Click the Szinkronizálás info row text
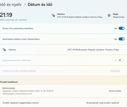Image resolution: width=127 pixels, height=107 pixels. tap(28, 91)
